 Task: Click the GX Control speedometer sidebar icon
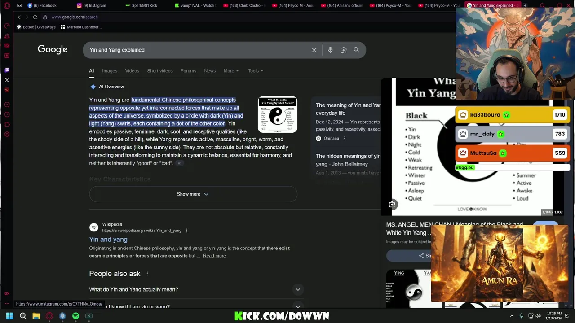(7, 26)
